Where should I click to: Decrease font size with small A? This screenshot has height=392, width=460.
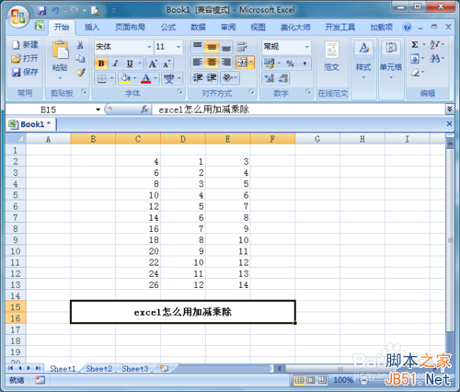[x=167, y=63]
